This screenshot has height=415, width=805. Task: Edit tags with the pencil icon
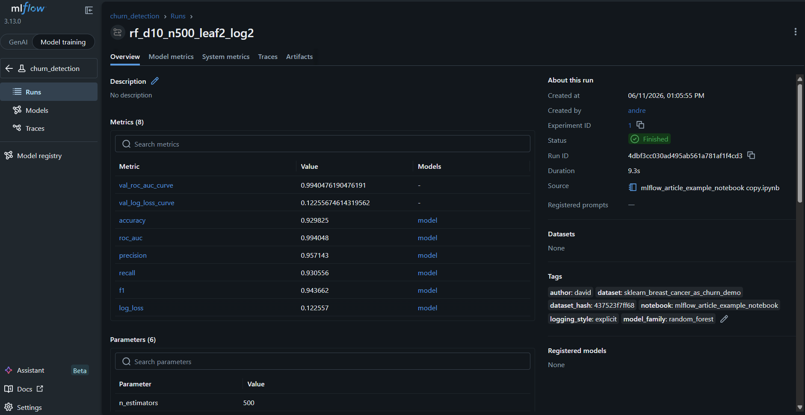click(724, 319)
